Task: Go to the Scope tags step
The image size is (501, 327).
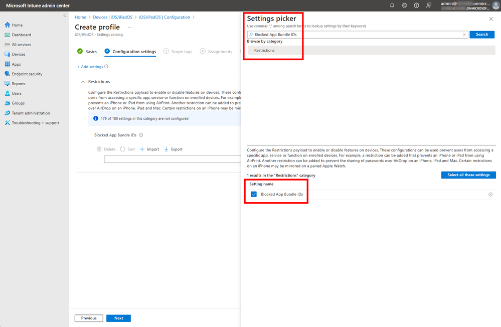Action: click(x=178, y=52)
